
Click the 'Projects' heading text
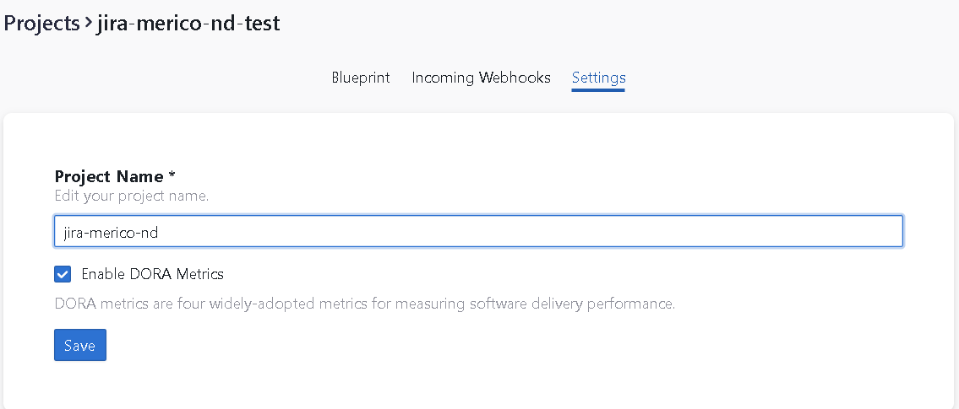[x=41, y=24]
